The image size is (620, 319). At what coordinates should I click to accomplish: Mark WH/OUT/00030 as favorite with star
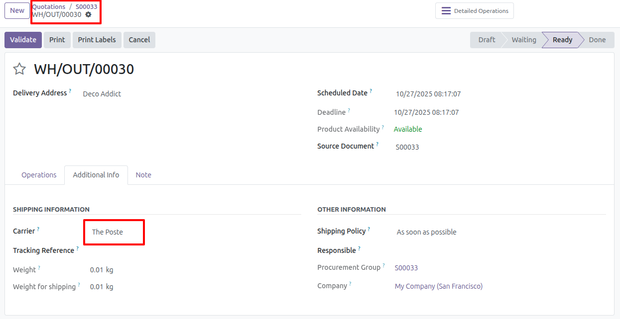pos(19,69)
